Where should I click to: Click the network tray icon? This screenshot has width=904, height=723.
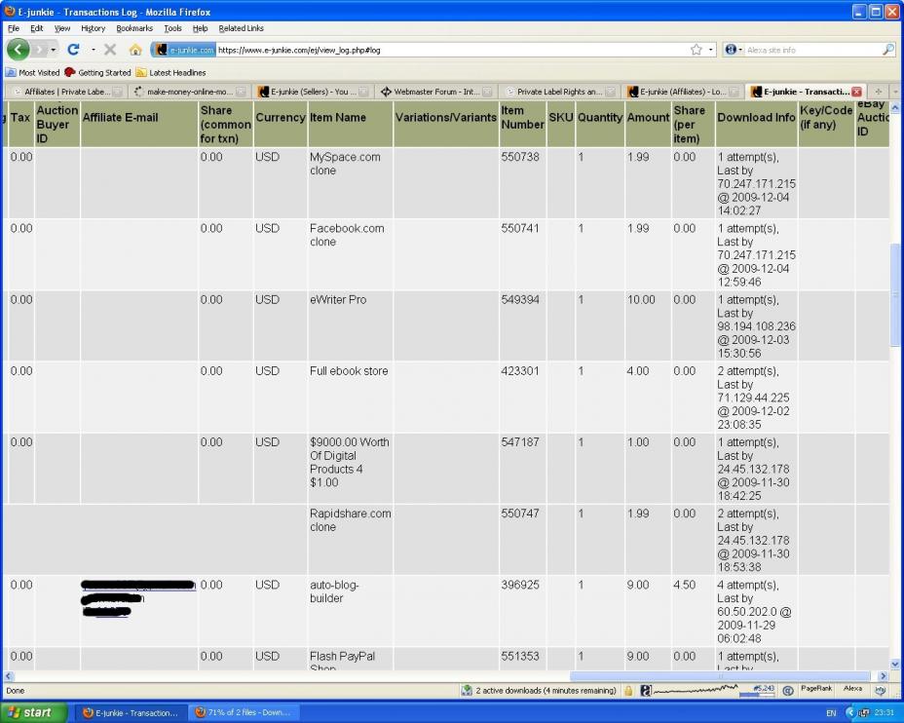coord(864,713)
